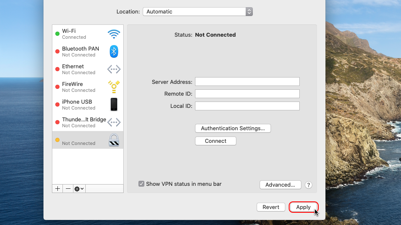Select Wi-Fi service in the list
Screen dimensions: 401x225
80,34
